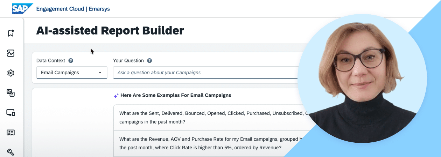Viewport: 441px width, 157px height.
Task: Click the SAP logo
Action: tap(22, 8)
